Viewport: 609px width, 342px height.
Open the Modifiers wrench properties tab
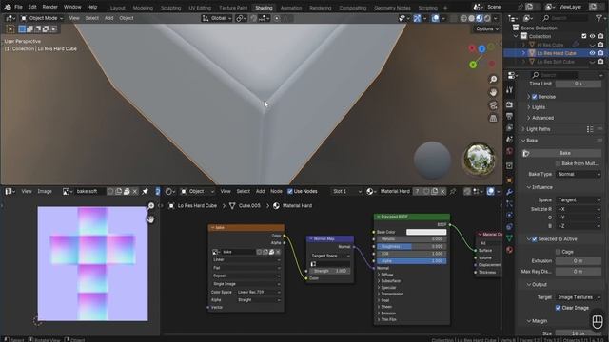510,192
